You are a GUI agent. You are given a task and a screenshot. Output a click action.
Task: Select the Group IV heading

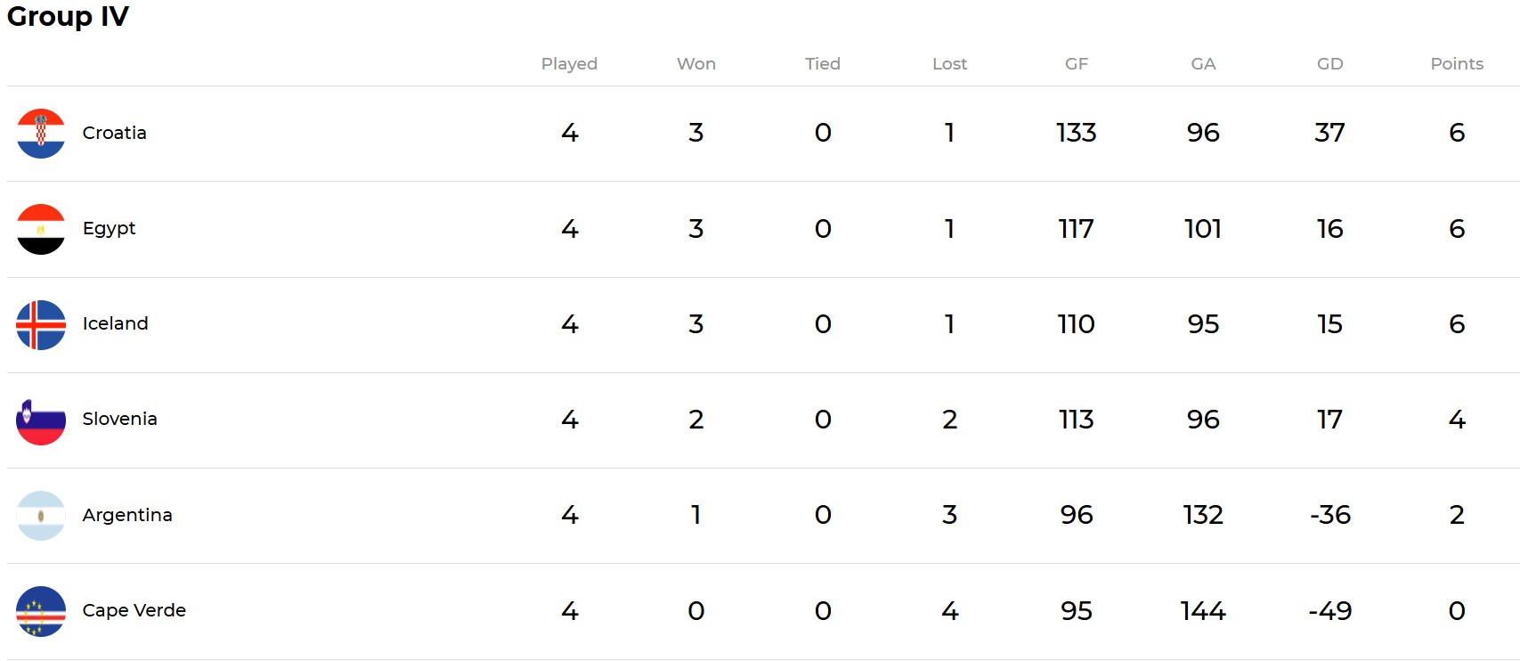pyautogui.click(x=68, y=16)
